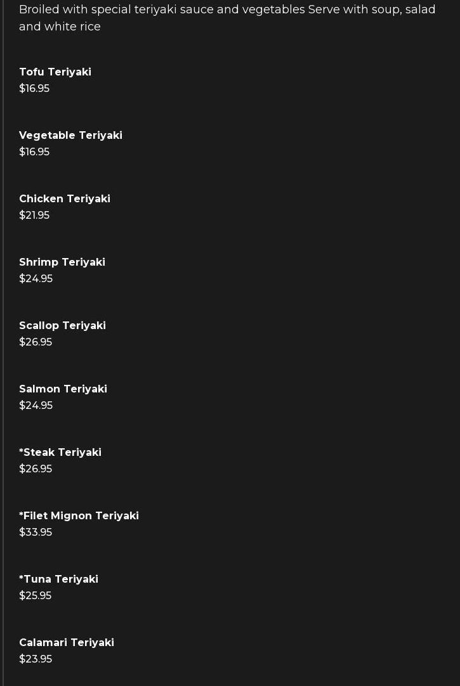
Task: Click the $23.95 Calamari Teriyaki price
Action: [36, 659]
